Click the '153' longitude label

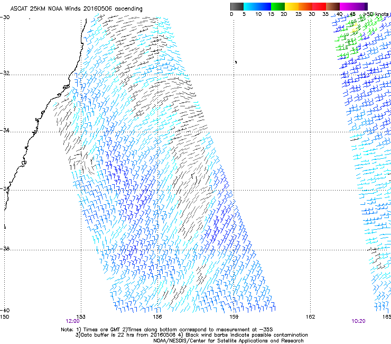[x=81, y=317]
